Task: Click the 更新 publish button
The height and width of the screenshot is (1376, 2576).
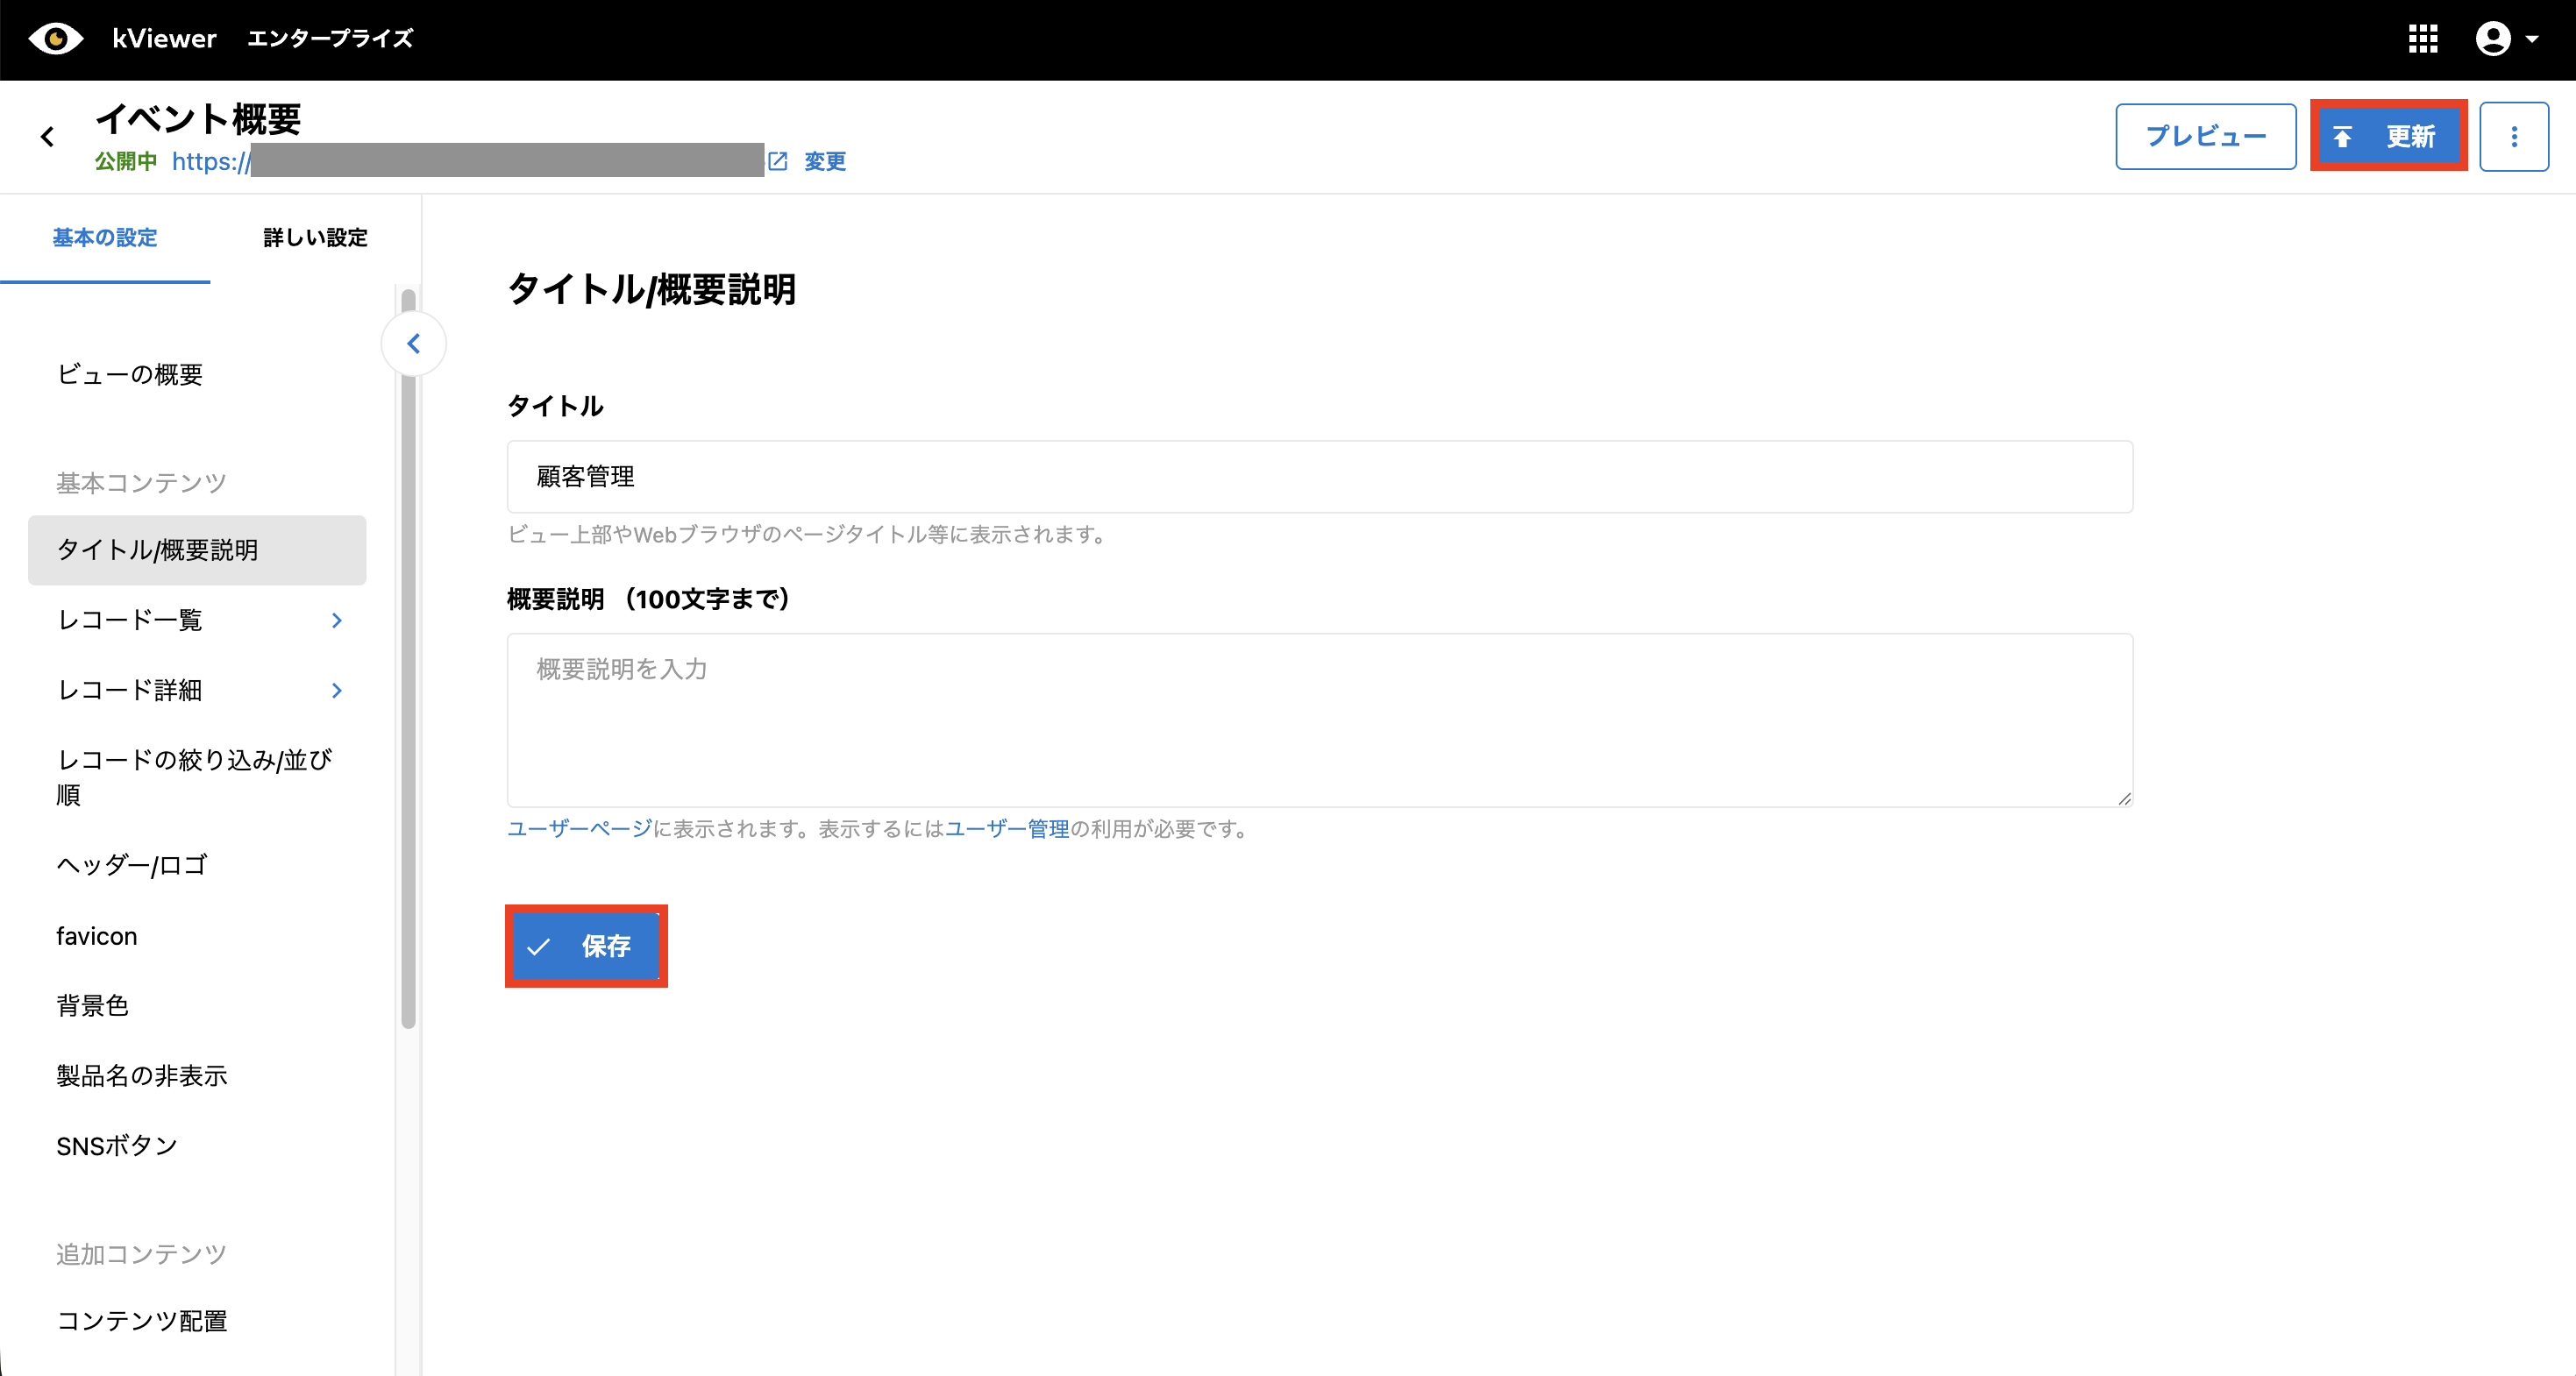Action: (2388, 137)
